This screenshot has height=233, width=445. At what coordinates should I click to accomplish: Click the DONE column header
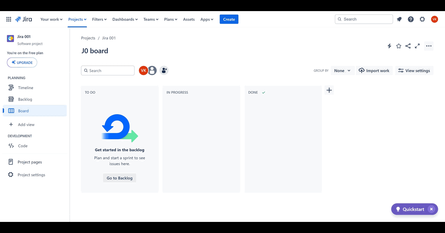click(253, 92)
